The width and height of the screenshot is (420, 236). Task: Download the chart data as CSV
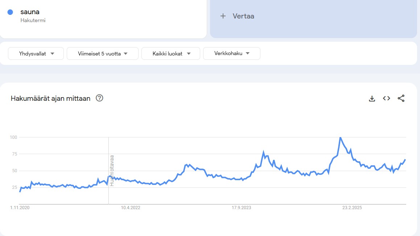[372, 98]
